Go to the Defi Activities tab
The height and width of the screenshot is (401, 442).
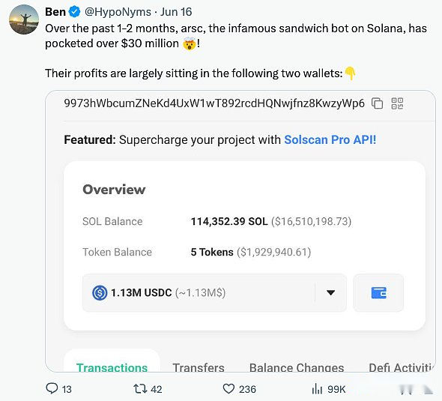pyautogui.click(x=402, y=367)
